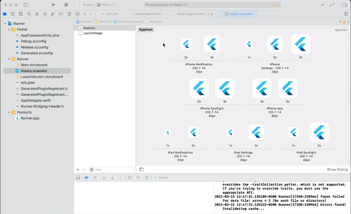Select LaunchImage in the asset list
The width and height of the screenshot is (351, 214).
[x=93, y=33]
